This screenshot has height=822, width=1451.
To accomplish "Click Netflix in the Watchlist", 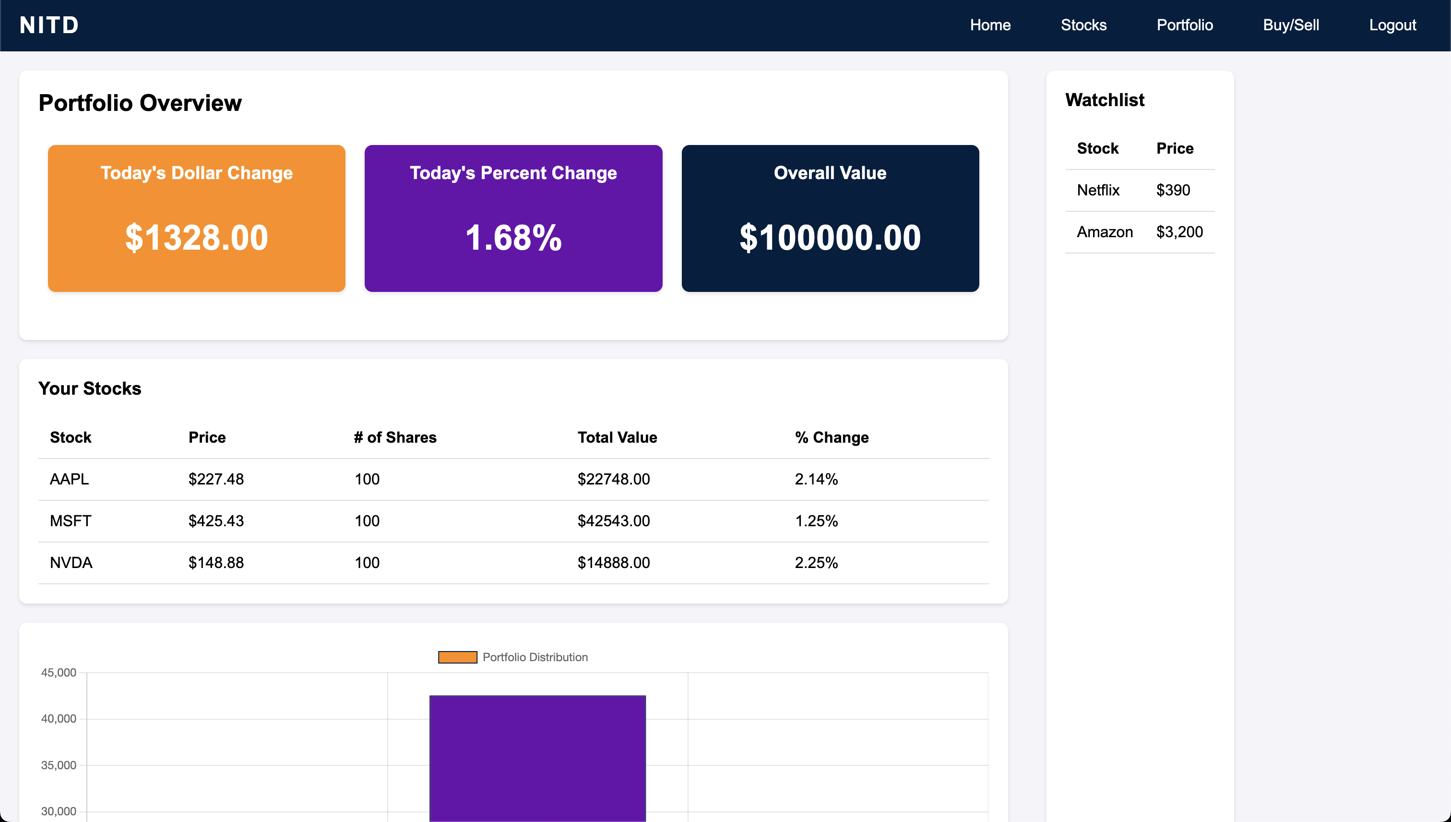I will coord(1097,190).
